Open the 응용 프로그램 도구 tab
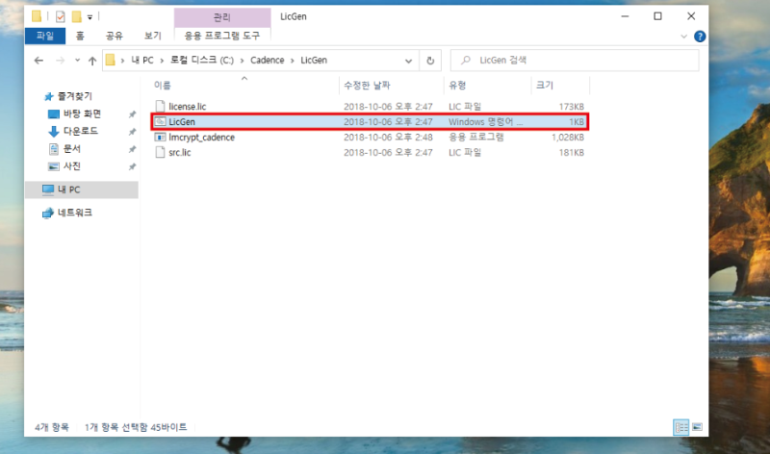Viewport: 770px width, 454px height. [222, 36]
